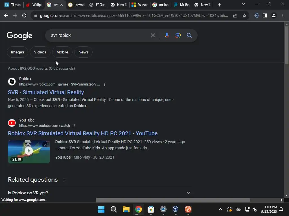The height and width of the screenshot is (216, 289).
Task: Open the clock showing 1:03 PM
Action: click(x=269, y=209)
